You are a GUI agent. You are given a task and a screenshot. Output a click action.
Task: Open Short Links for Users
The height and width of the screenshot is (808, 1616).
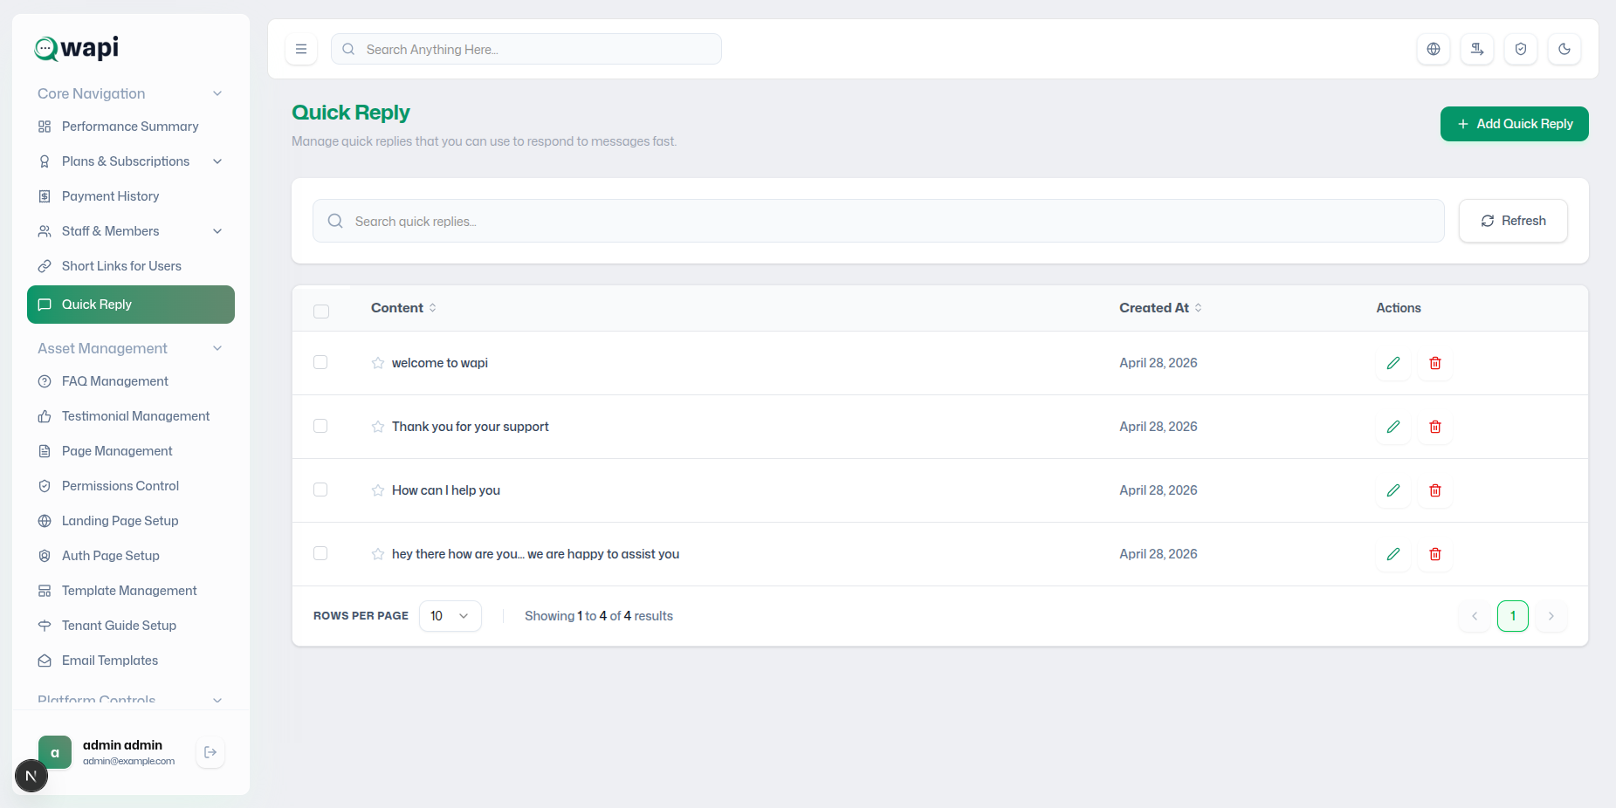[131, 266]
